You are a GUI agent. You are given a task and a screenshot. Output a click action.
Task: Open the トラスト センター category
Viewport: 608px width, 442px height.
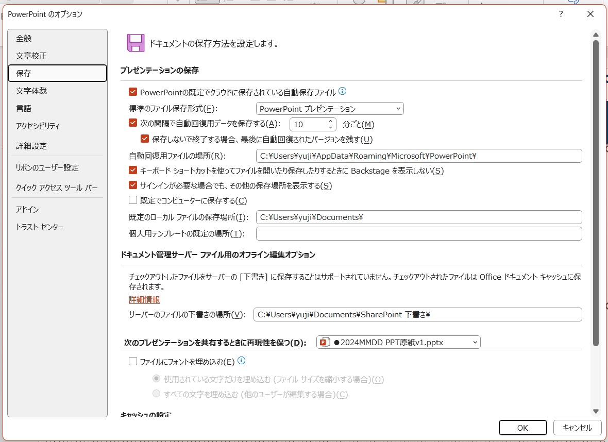point(57,227)
